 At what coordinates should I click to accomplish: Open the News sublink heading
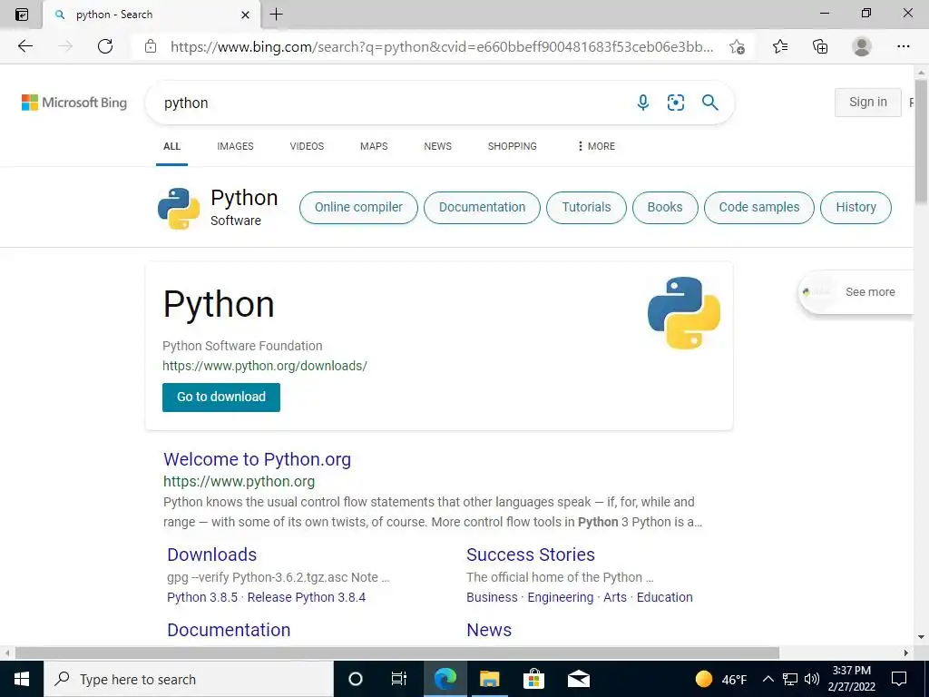[489, 630]
